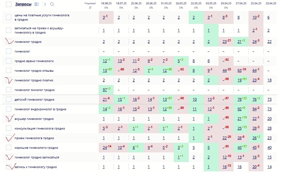Click the Запросы column header link
The height and width of the screenshot is (174, 294).
pyautogui.click(x=23, y=4)
